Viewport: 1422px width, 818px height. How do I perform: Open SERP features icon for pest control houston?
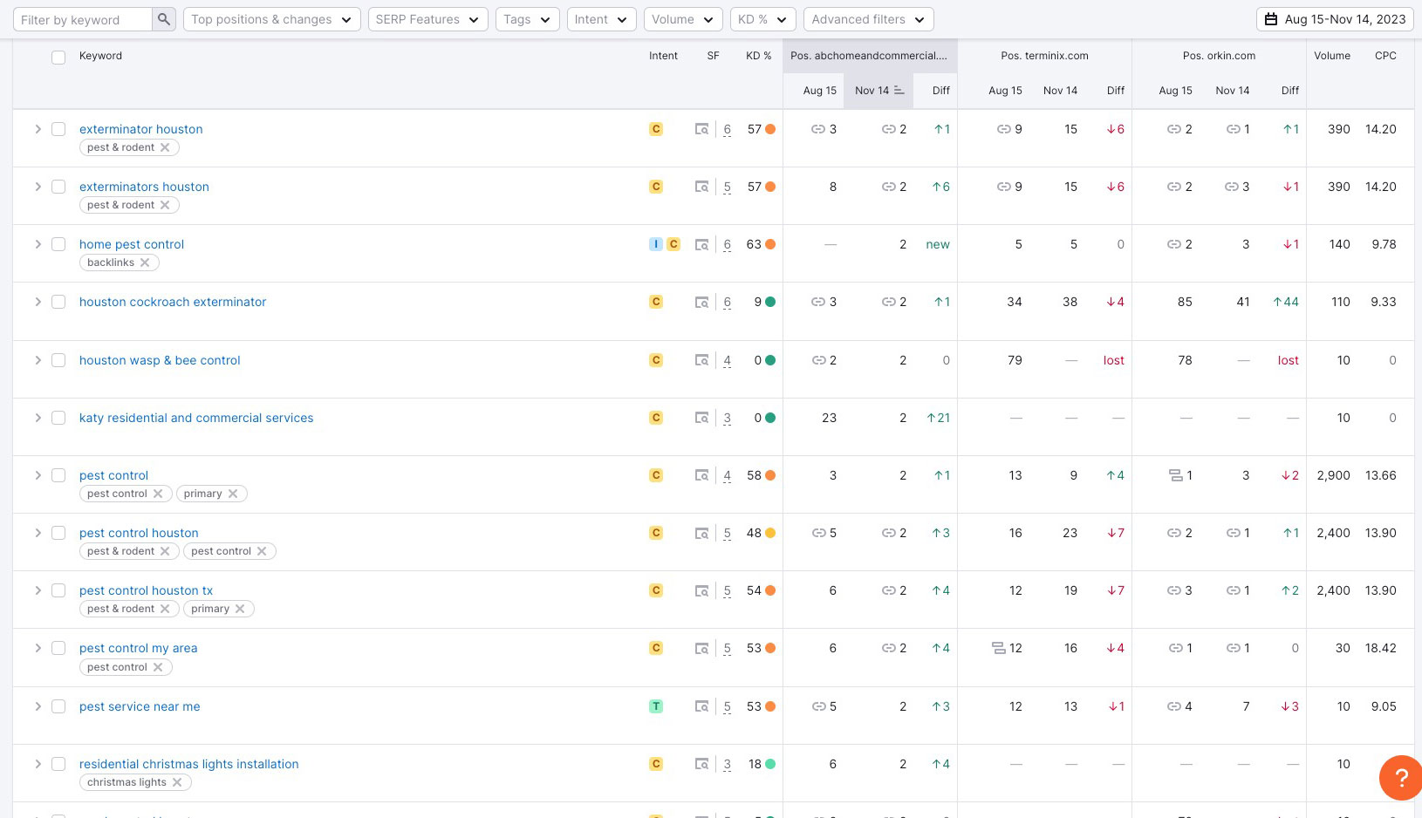tap(701, 533)
